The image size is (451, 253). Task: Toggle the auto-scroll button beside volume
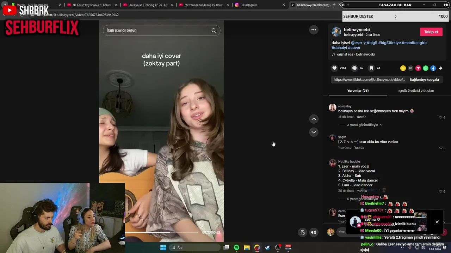(303, 232)
